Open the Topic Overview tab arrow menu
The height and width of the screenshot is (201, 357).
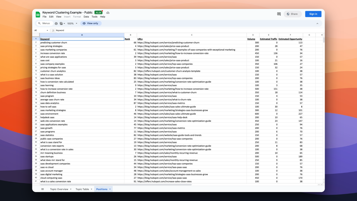click(71, 189)
